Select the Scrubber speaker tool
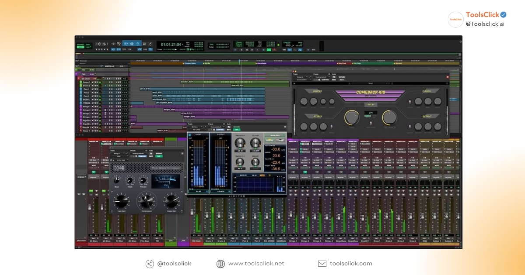Viewport: 525px width, 275px height. tap(144, 44)
